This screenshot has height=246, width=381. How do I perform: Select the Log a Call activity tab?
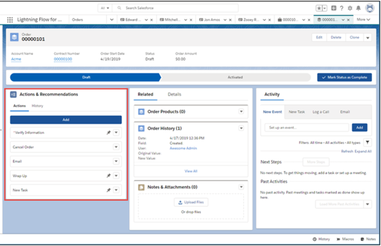[x=321, y=112]
